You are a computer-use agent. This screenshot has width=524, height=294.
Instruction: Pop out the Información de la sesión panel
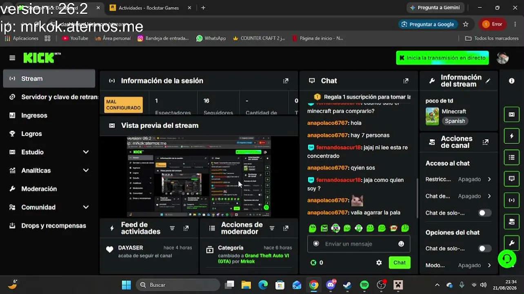point(286,81)
